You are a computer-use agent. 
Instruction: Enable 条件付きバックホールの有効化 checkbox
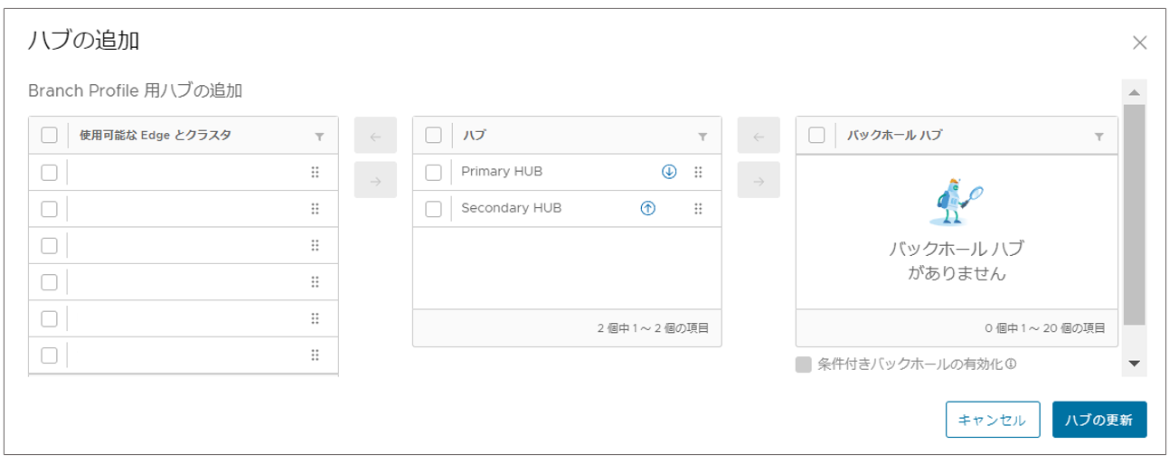tap(803, 365)
